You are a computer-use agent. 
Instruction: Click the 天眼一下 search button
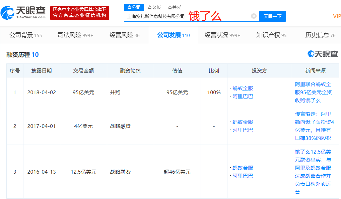click(272, 16)
